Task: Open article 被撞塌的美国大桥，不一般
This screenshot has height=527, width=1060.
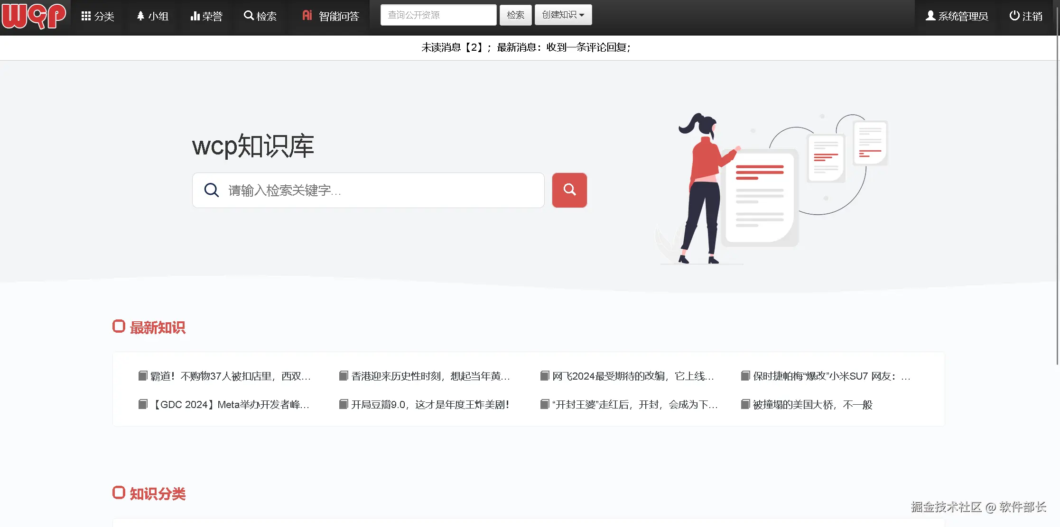Action: click(x=812, y=405)
